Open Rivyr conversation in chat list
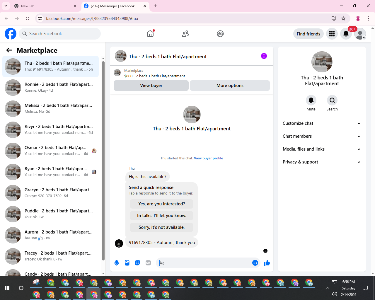375x300 pixels. point(51,130)
